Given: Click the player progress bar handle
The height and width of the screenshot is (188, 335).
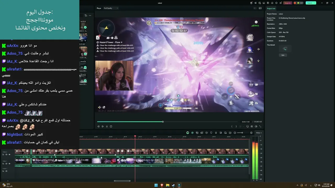Looking at the screenshot, I should [x=163, y=122].
